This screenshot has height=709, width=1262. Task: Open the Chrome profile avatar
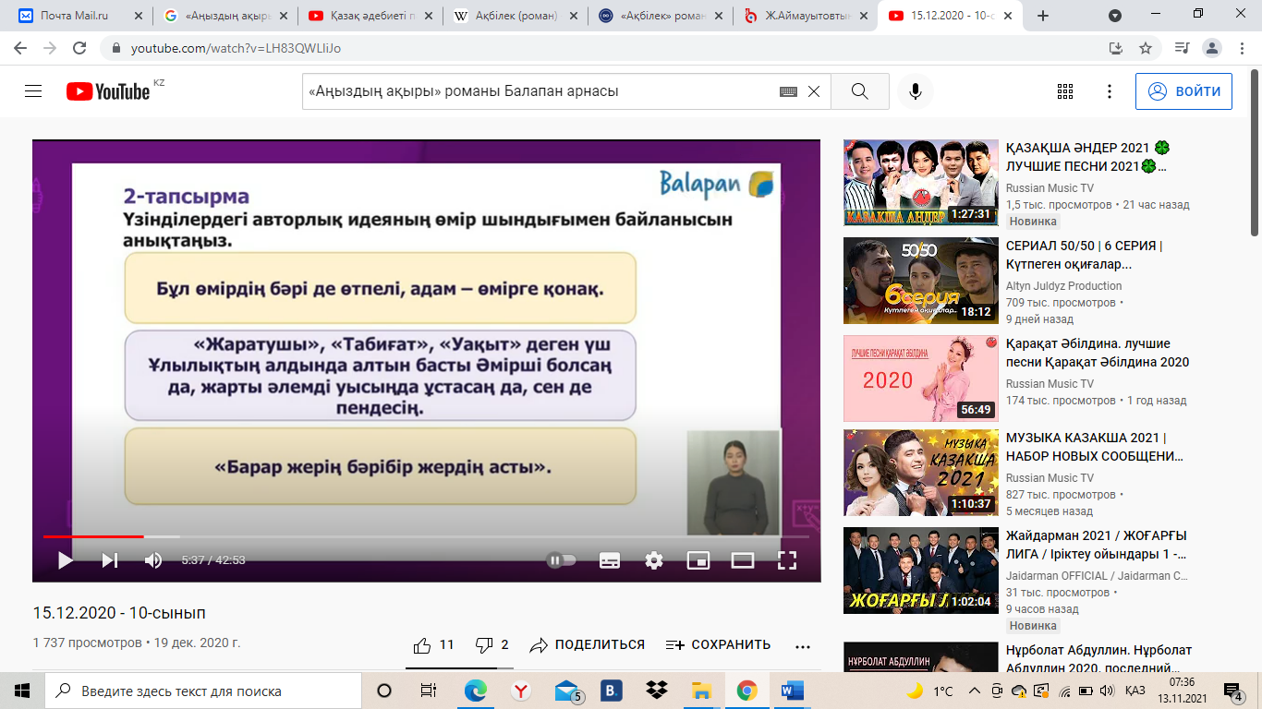coord(1212,48)
